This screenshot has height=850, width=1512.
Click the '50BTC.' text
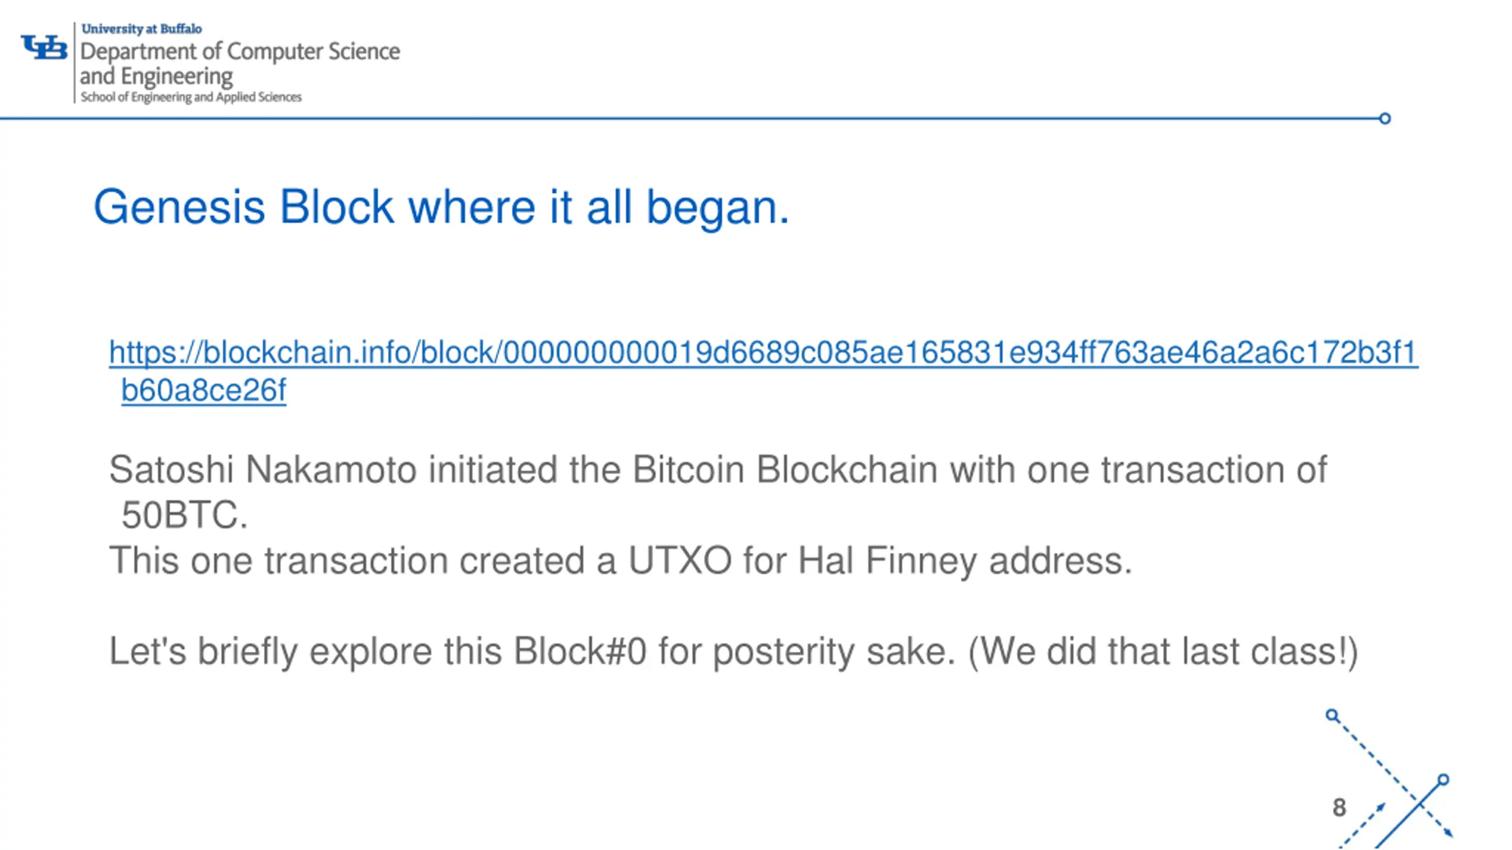click(184, 515)
